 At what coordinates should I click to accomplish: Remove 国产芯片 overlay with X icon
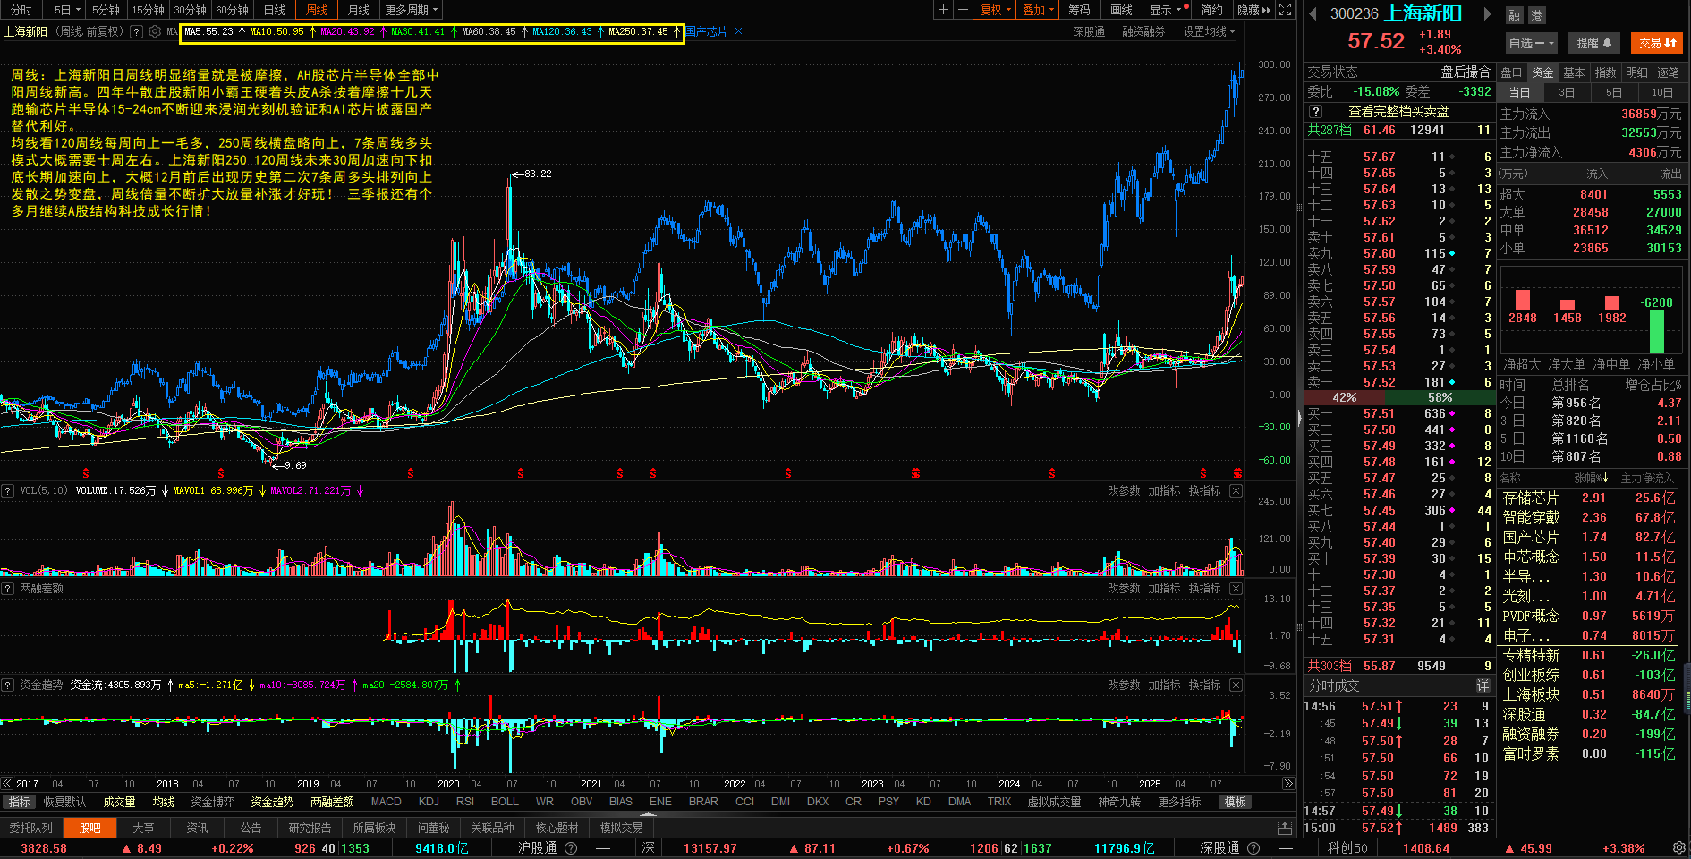[738, 31]
